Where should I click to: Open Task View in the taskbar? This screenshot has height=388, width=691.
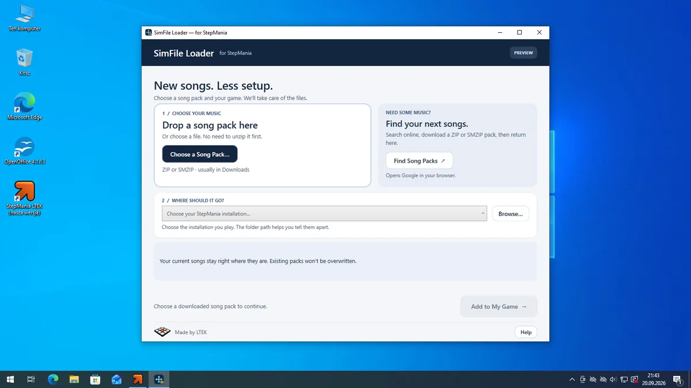tap(31, 379)
